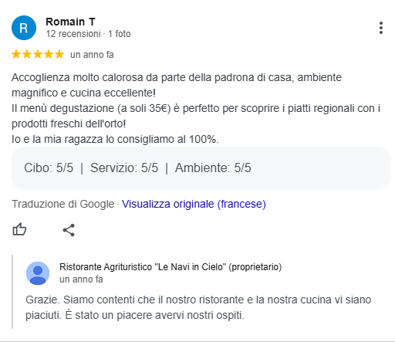Open Romain T's reviewer profile name
Screen dimensions: 395x342
[x=70, y=22]
